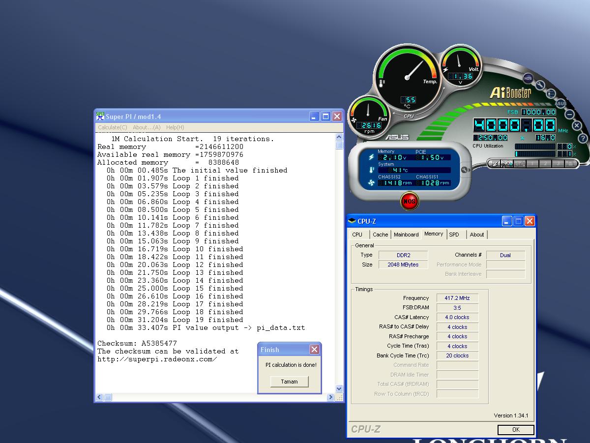The image size is (590, 443).
Task: Open the wrench settings icon in AI Booster
Action: 540,85
